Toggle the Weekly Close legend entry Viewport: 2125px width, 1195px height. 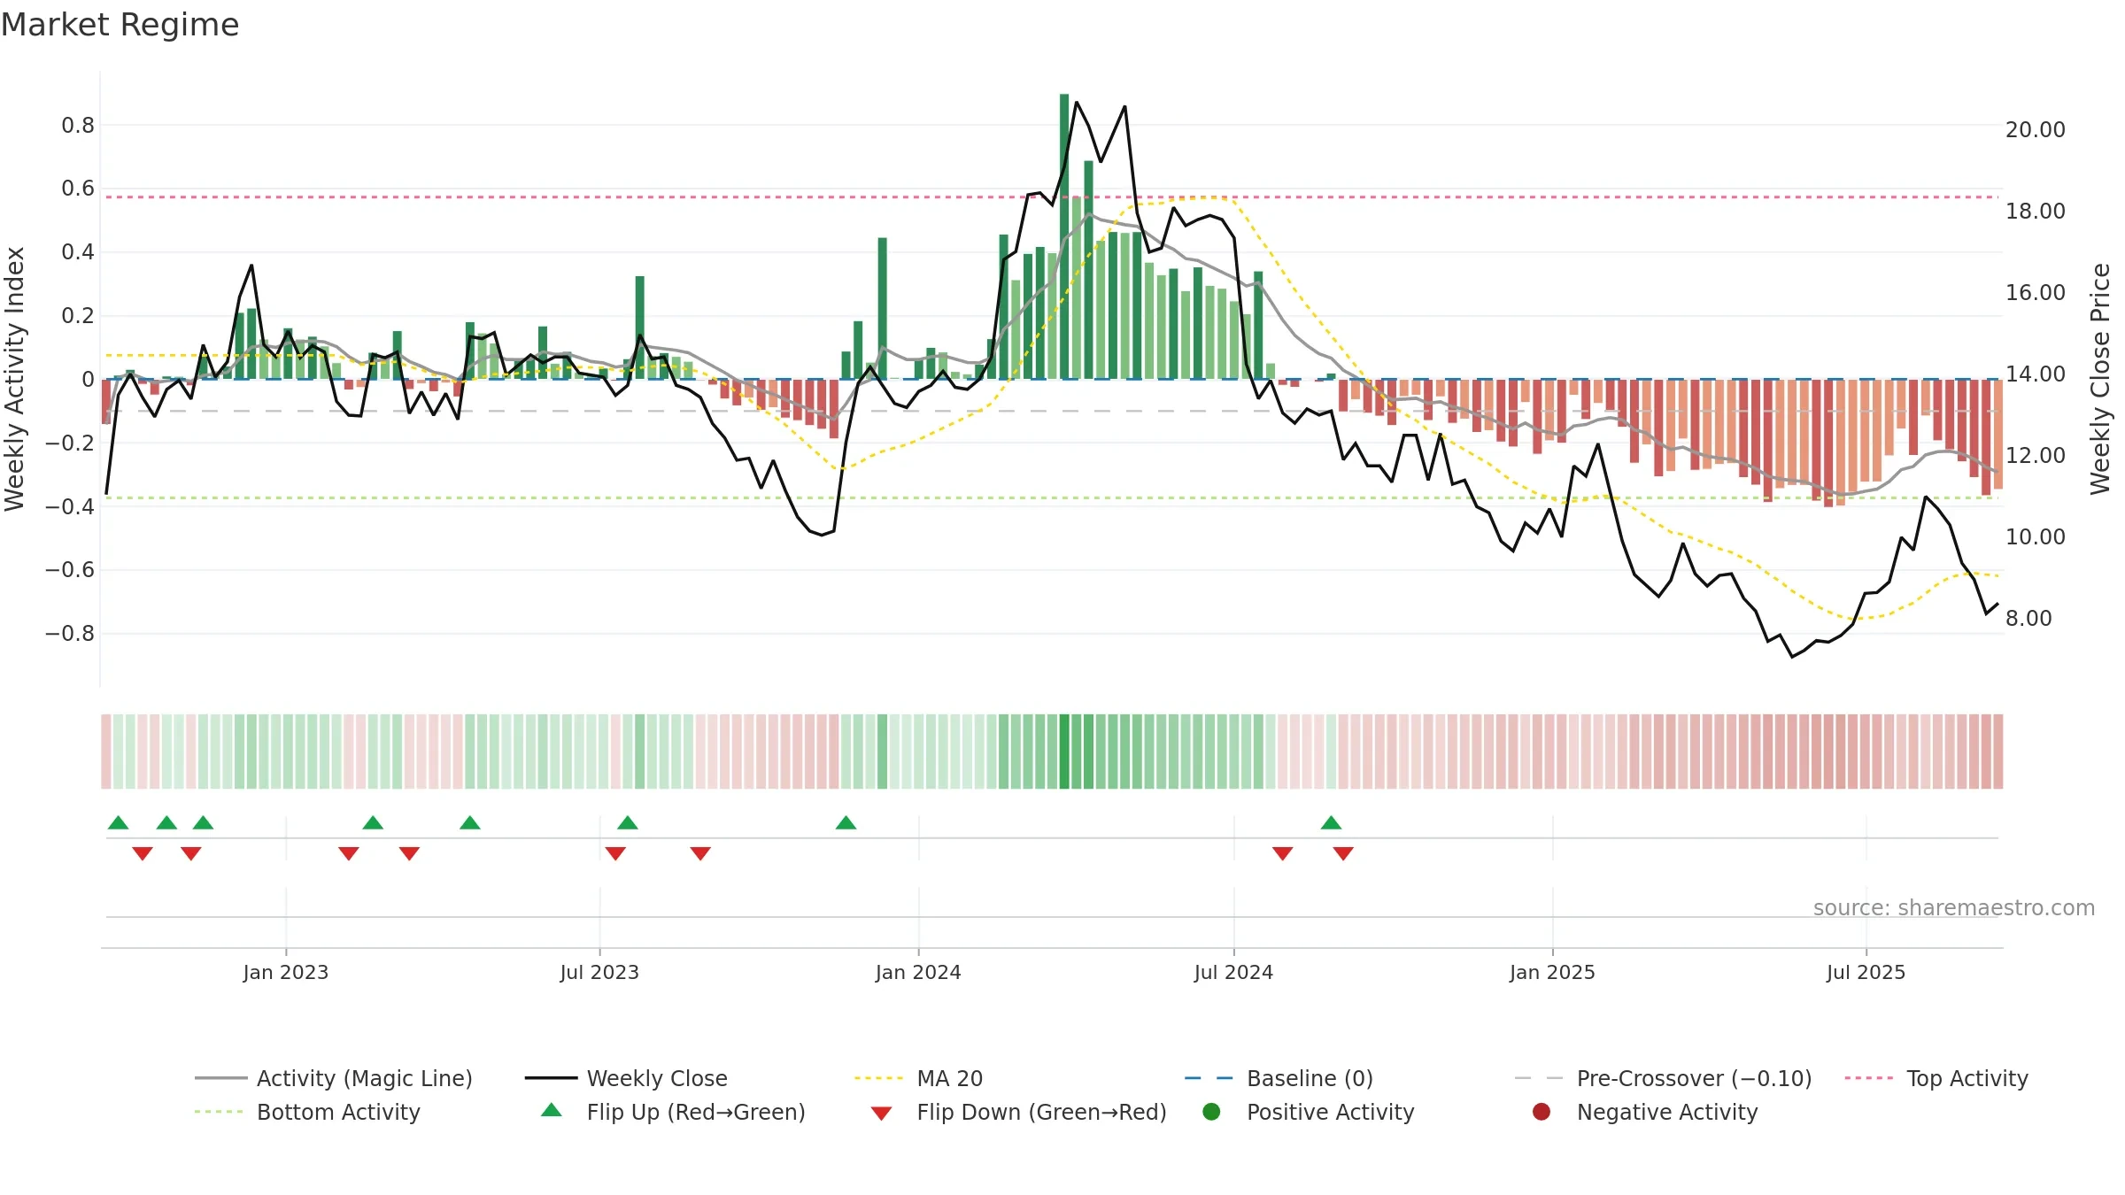point(626,1078)
